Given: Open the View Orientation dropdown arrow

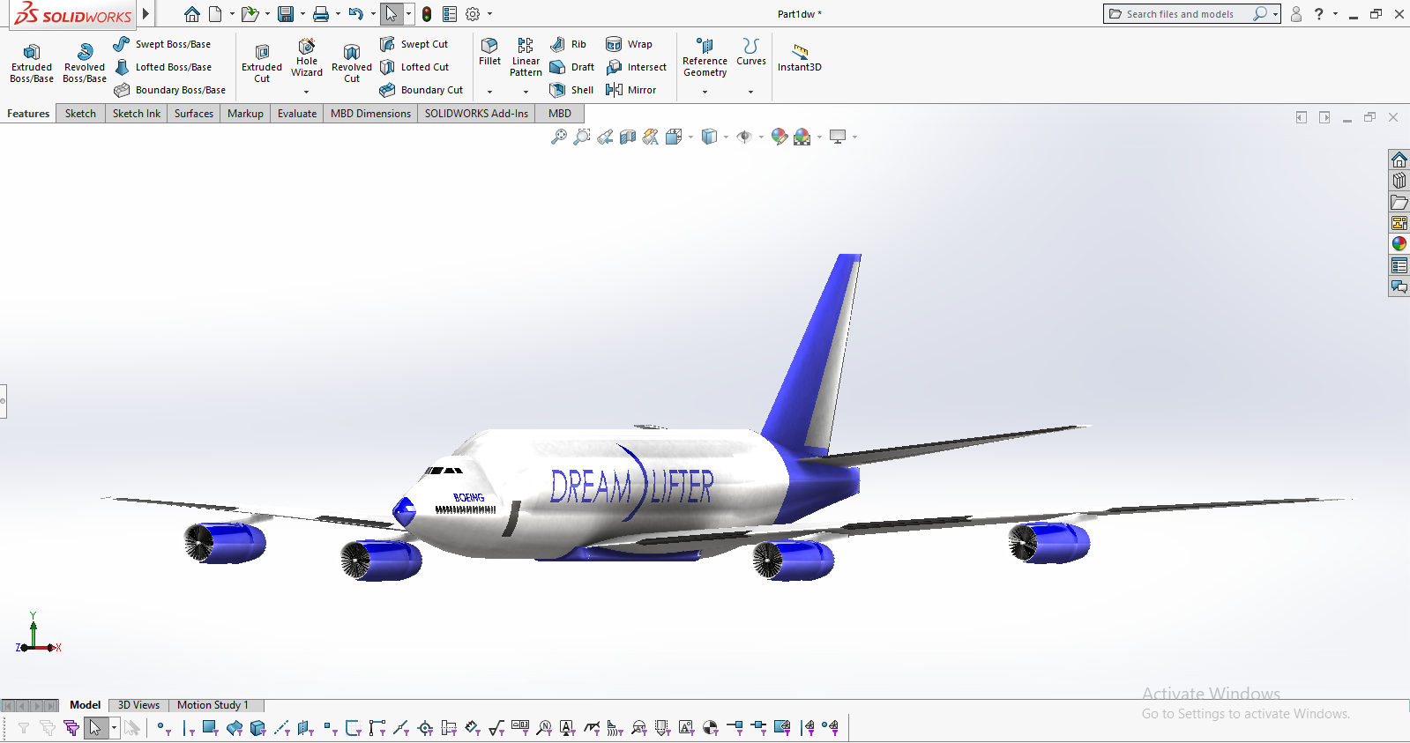Looking at the screenshot, I should [x=690, y=137].
